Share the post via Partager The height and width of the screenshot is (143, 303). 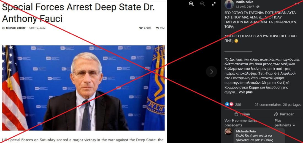(x=284, y=114)
